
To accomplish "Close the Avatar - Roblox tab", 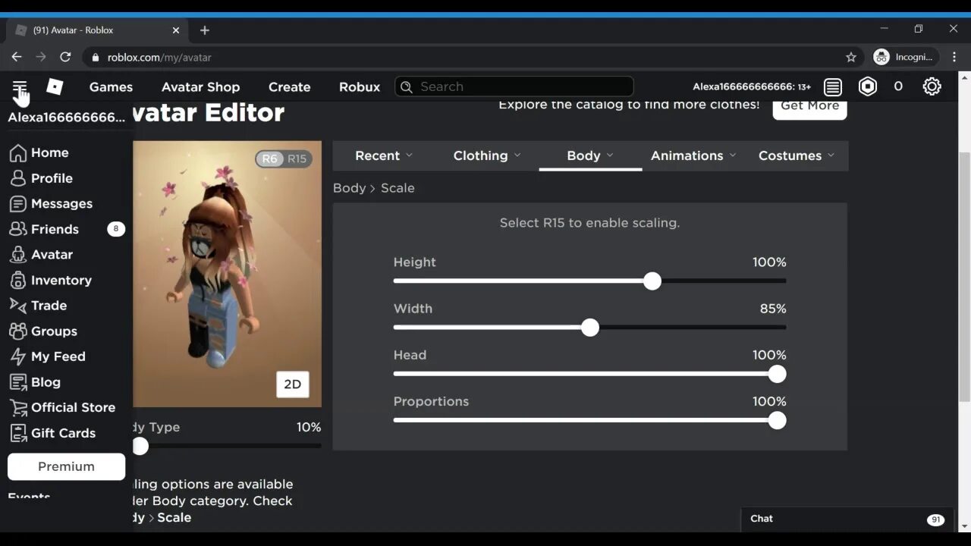I will [x=176, y=30].
